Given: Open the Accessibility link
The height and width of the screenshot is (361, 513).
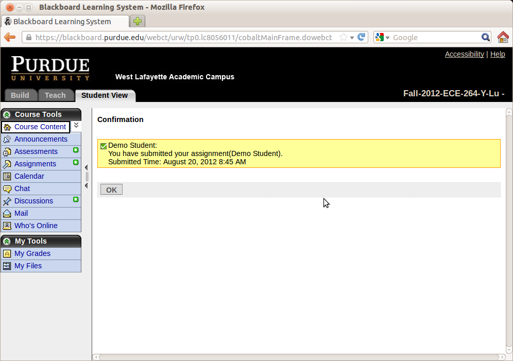Looking at the screenshot, I should tap(464, 54).
